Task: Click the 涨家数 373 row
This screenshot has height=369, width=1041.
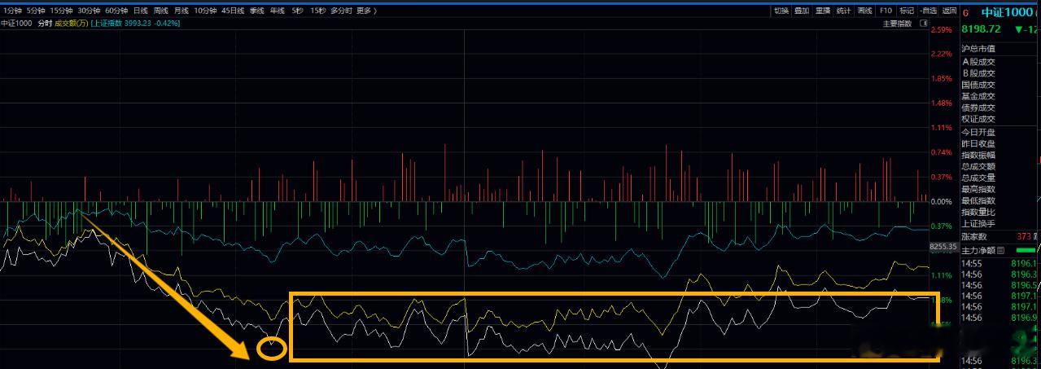Action: click(x=1000, y=236)
